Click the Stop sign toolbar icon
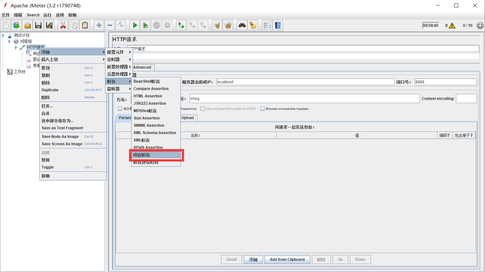Screen dimensions: 485x272 [157, 25]
